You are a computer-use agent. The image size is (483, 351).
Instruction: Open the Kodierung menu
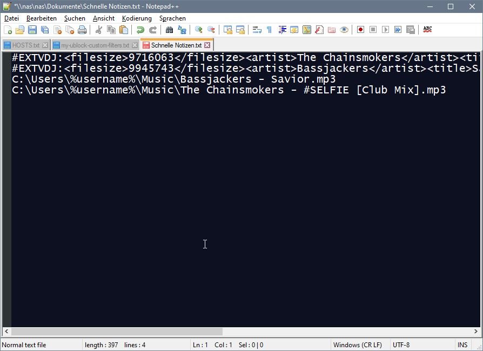tap(137, 18)
